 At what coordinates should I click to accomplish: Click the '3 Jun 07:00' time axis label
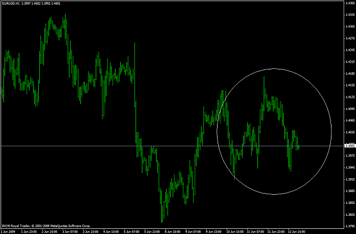(70, 232)
